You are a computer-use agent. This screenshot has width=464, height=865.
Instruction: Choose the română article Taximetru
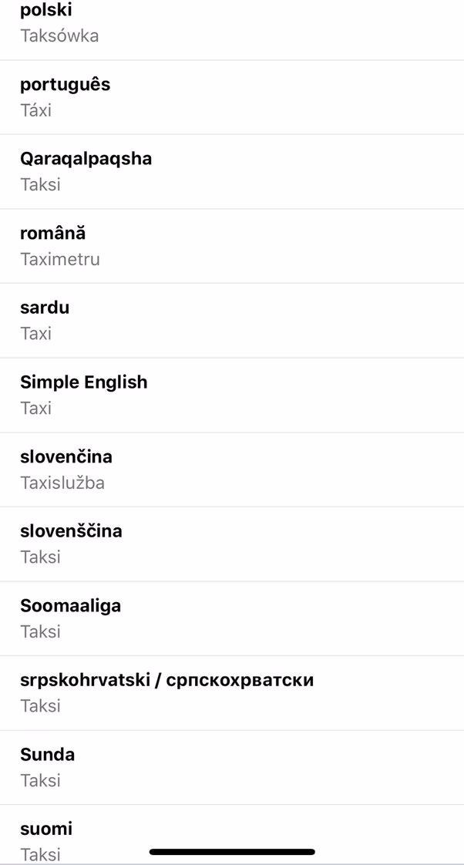231,245
